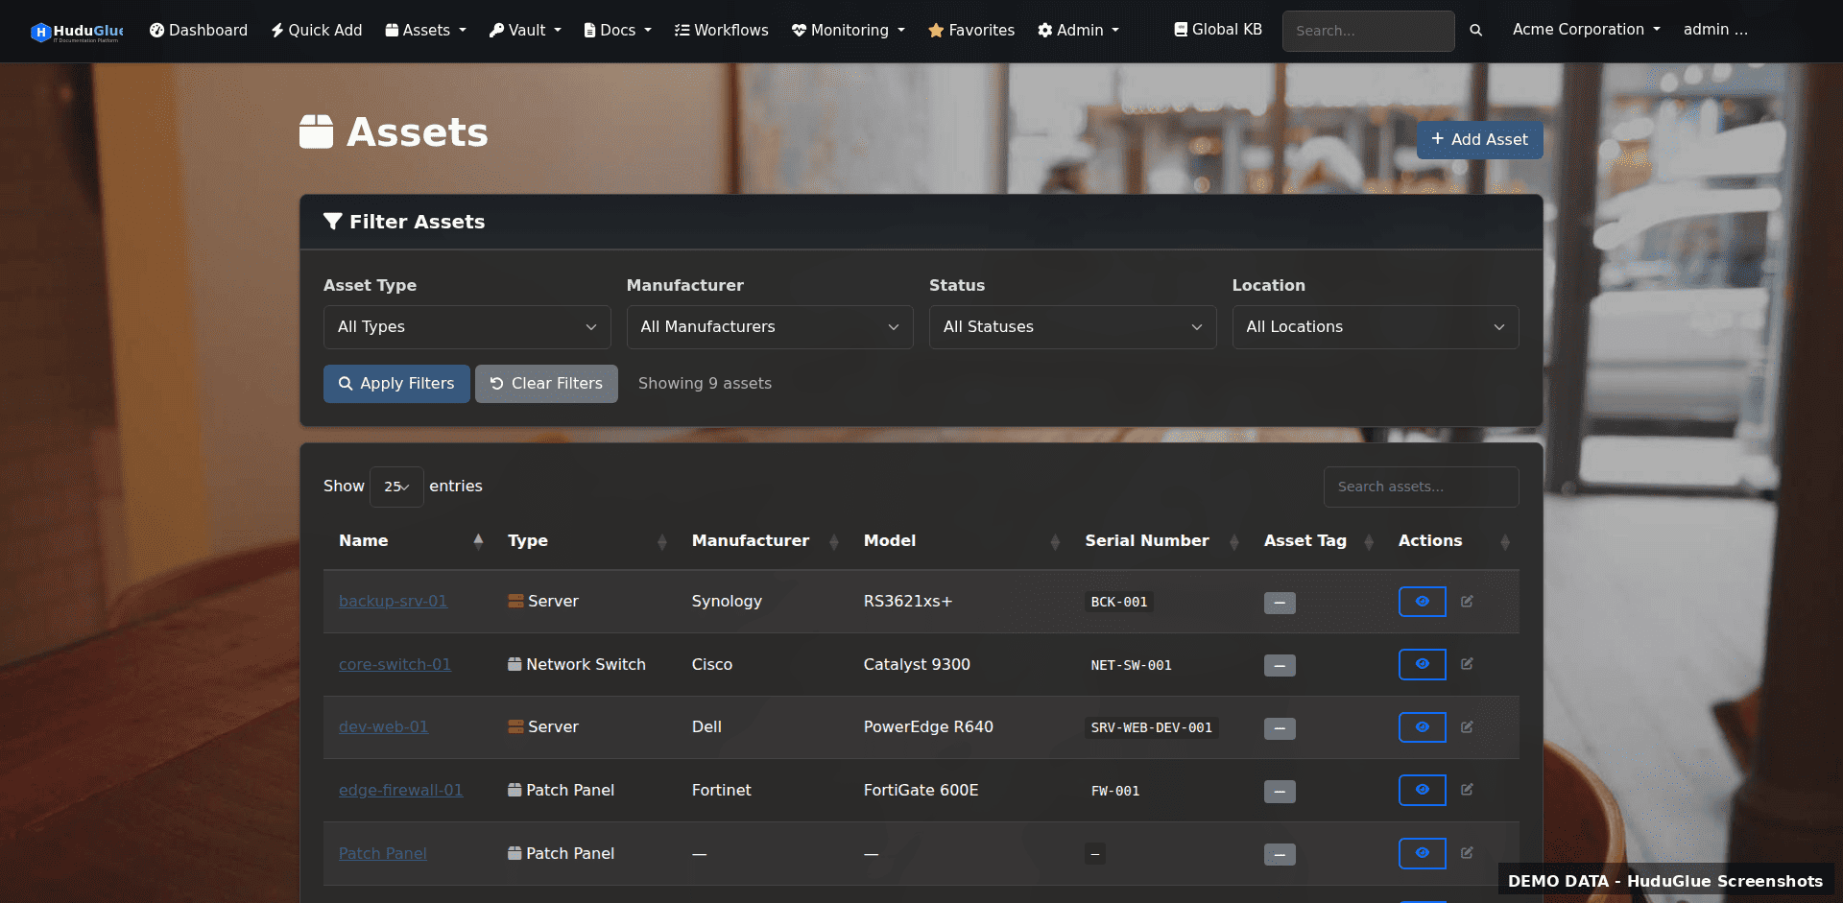Sort the table by Serial Number column
The height and width of the screenshot is (903, 1843).
tap(1146, 540)
